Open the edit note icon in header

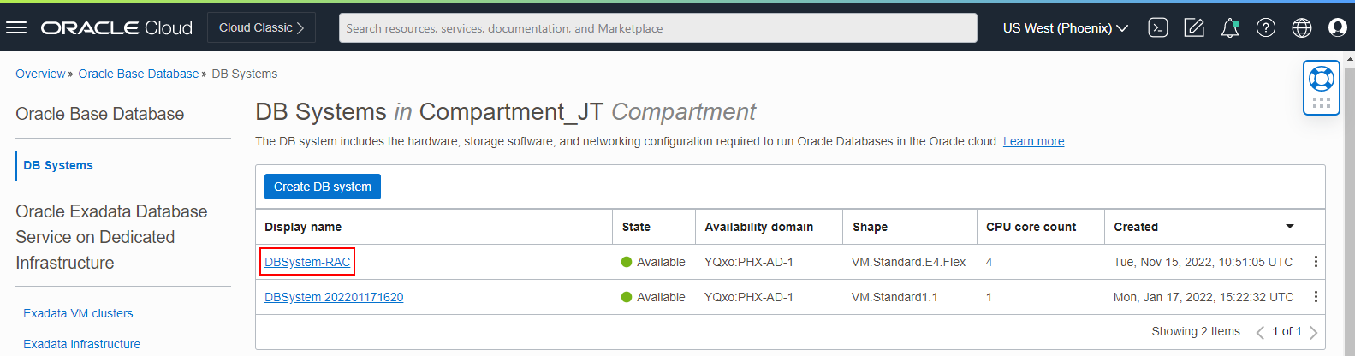tap(1194, 28)
